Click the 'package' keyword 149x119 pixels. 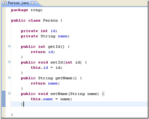coord(19,10)
